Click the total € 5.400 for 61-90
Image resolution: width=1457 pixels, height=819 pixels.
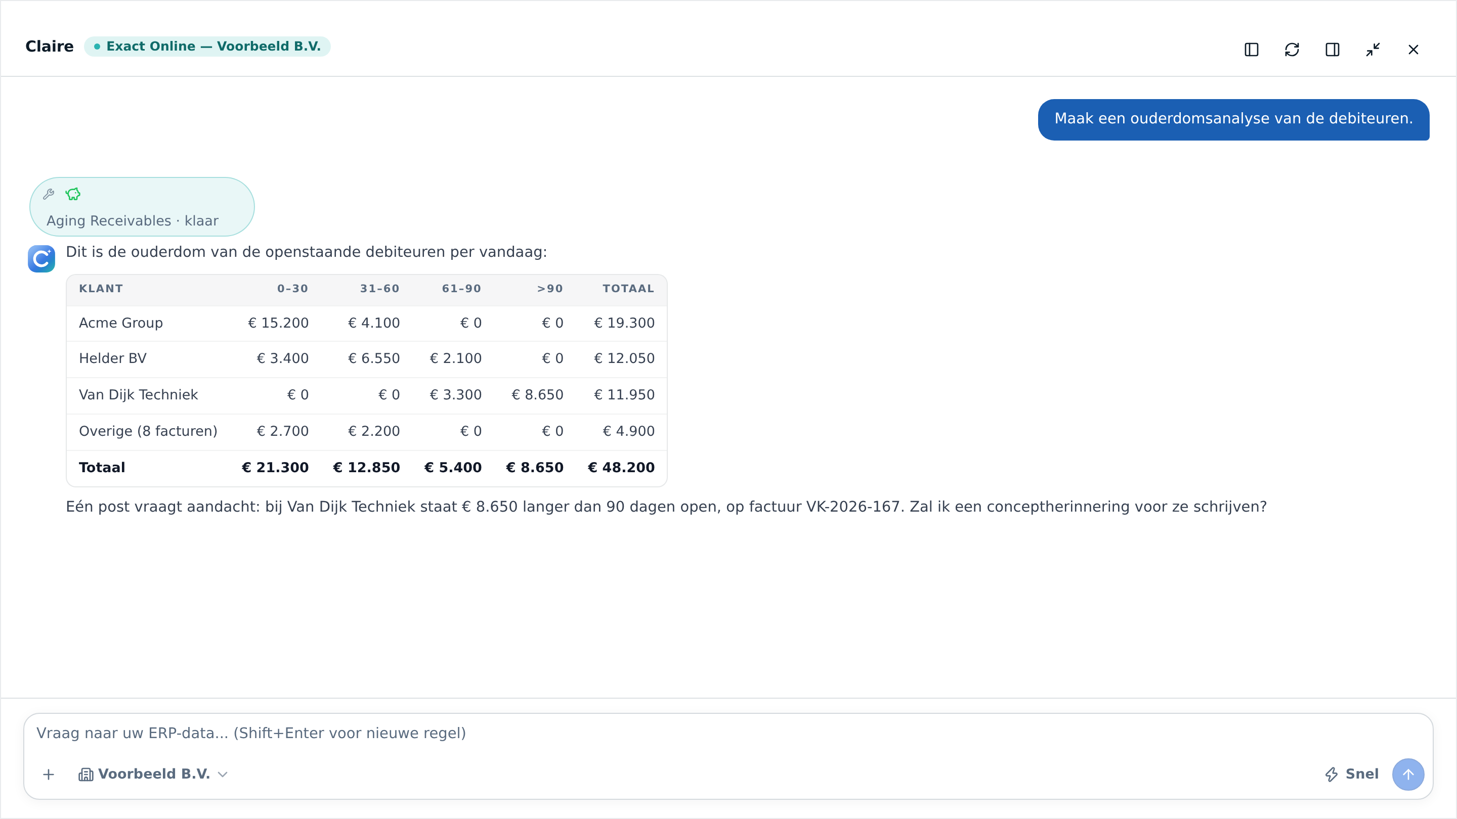(453, 468)
